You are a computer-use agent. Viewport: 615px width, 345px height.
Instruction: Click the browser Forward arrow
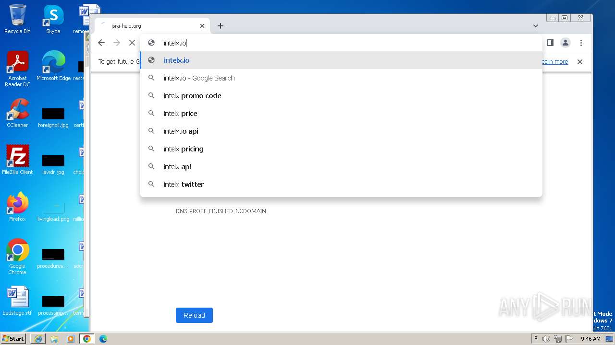point(117,43)
